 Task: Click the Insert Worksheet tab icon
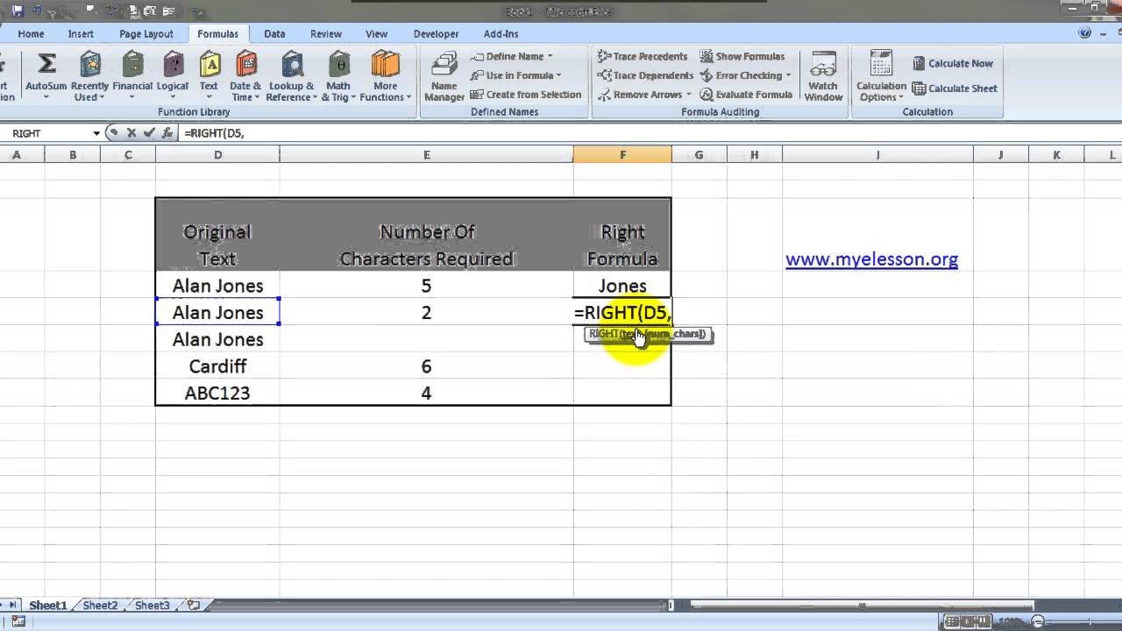click(x=194, y=606)
